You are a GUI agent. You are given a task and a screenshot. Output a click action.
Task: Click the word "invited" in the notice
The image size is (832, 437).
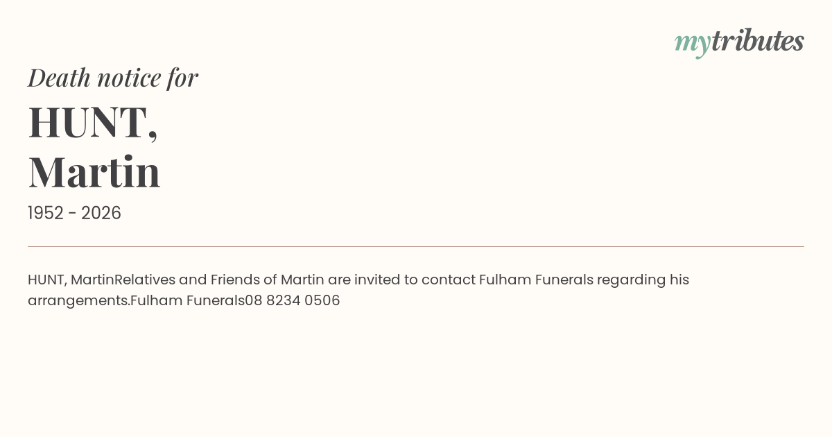point(377,280)
